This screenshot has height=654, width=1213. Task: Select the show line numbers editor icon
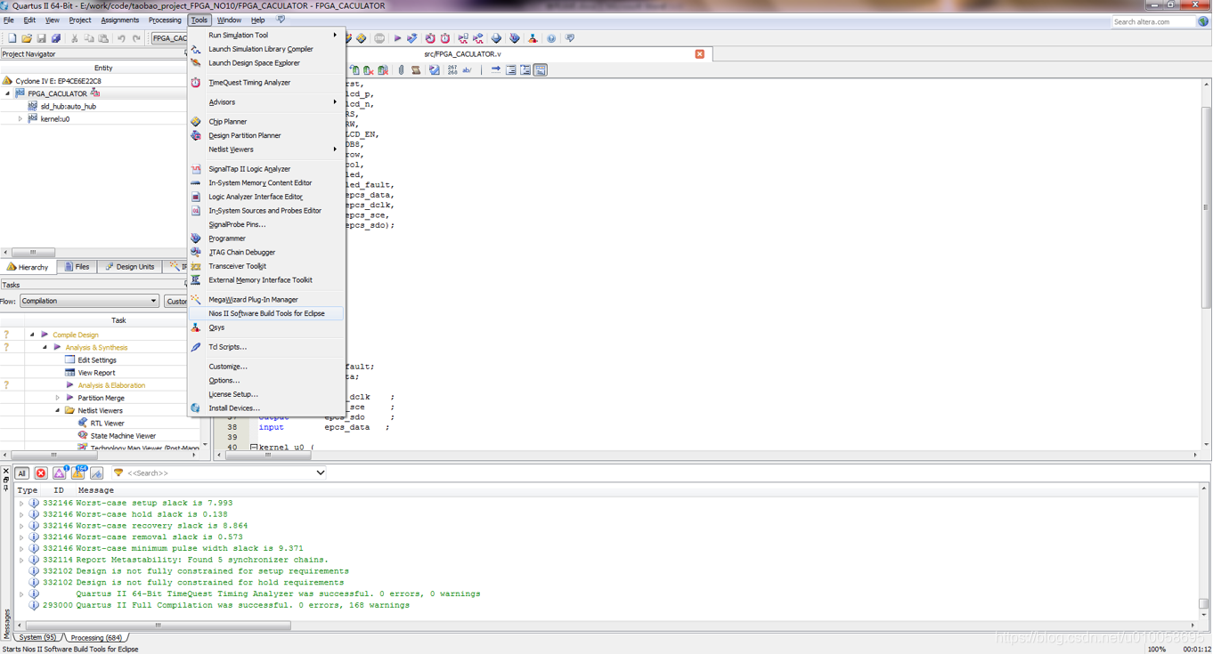tap(452, 69)
